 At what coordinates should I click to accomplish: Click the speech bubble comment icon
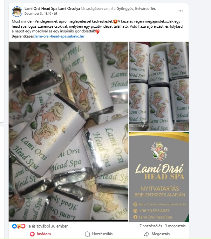coord(87,234)
